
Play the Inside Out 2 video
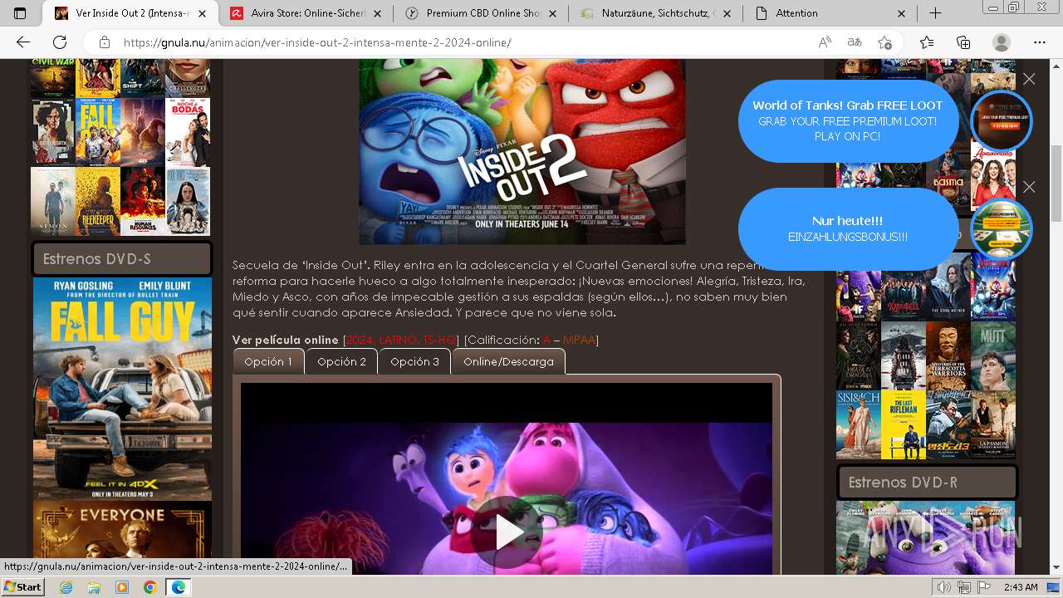coord(506,532)
